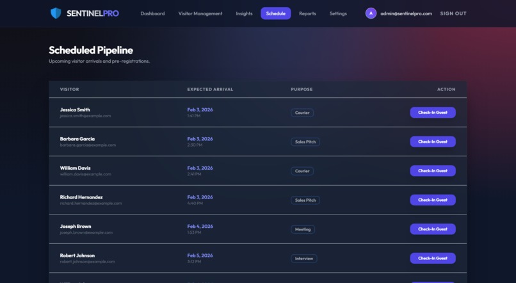Select visitor name Richard Hernandez
The height and width of the screenshot is (283, 516).
[81, 197]
